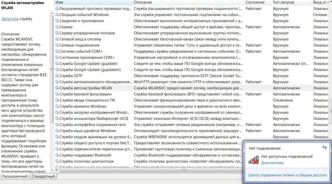Click Нет доступных подключений text
Viewport: 332px width, 184px height.
click(287, 157)
